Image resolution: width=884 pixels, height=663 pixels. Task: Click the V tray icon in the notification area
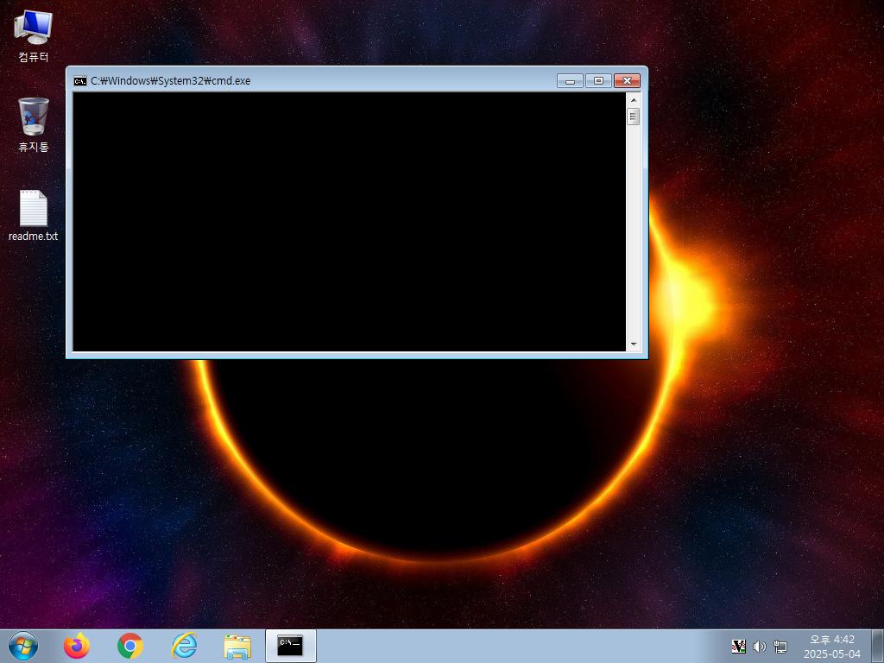pyautogui.click(x=738, y=646)
